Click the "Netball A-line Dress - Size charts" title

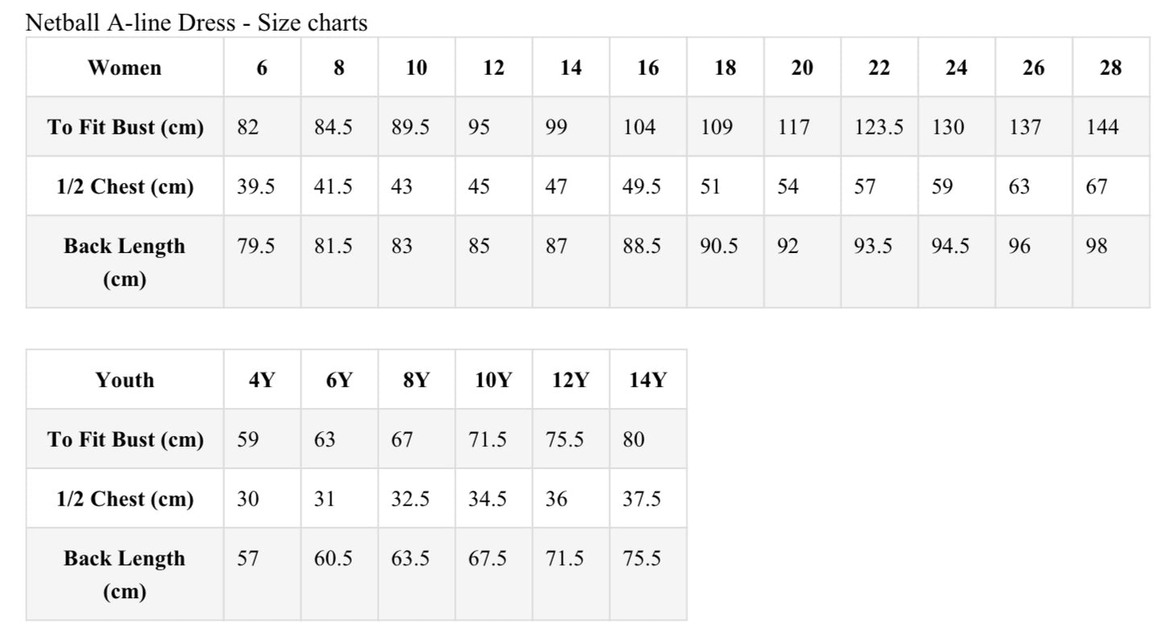pyautogui.click(x=196, y=23)
